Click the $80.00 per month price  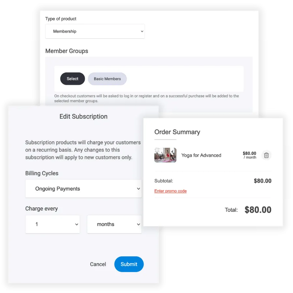249,155
